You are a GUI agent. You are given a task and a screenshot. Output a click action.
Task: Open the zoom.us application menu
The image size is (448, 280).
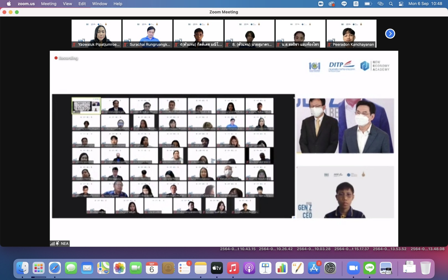point(26,4)
